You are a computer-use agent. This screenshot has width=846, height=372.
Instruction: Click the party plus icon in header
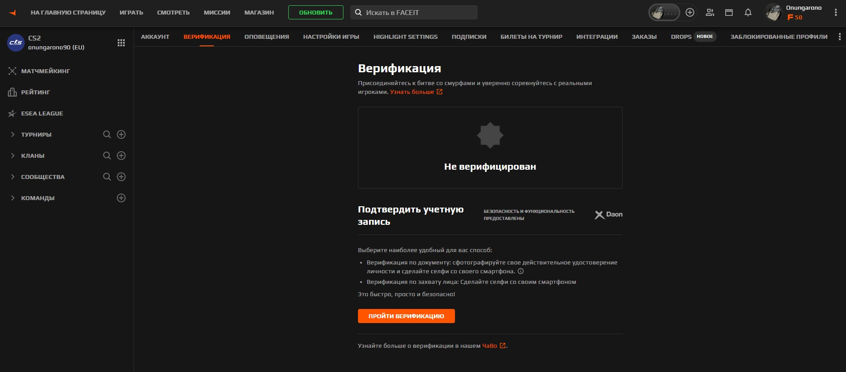690,12
